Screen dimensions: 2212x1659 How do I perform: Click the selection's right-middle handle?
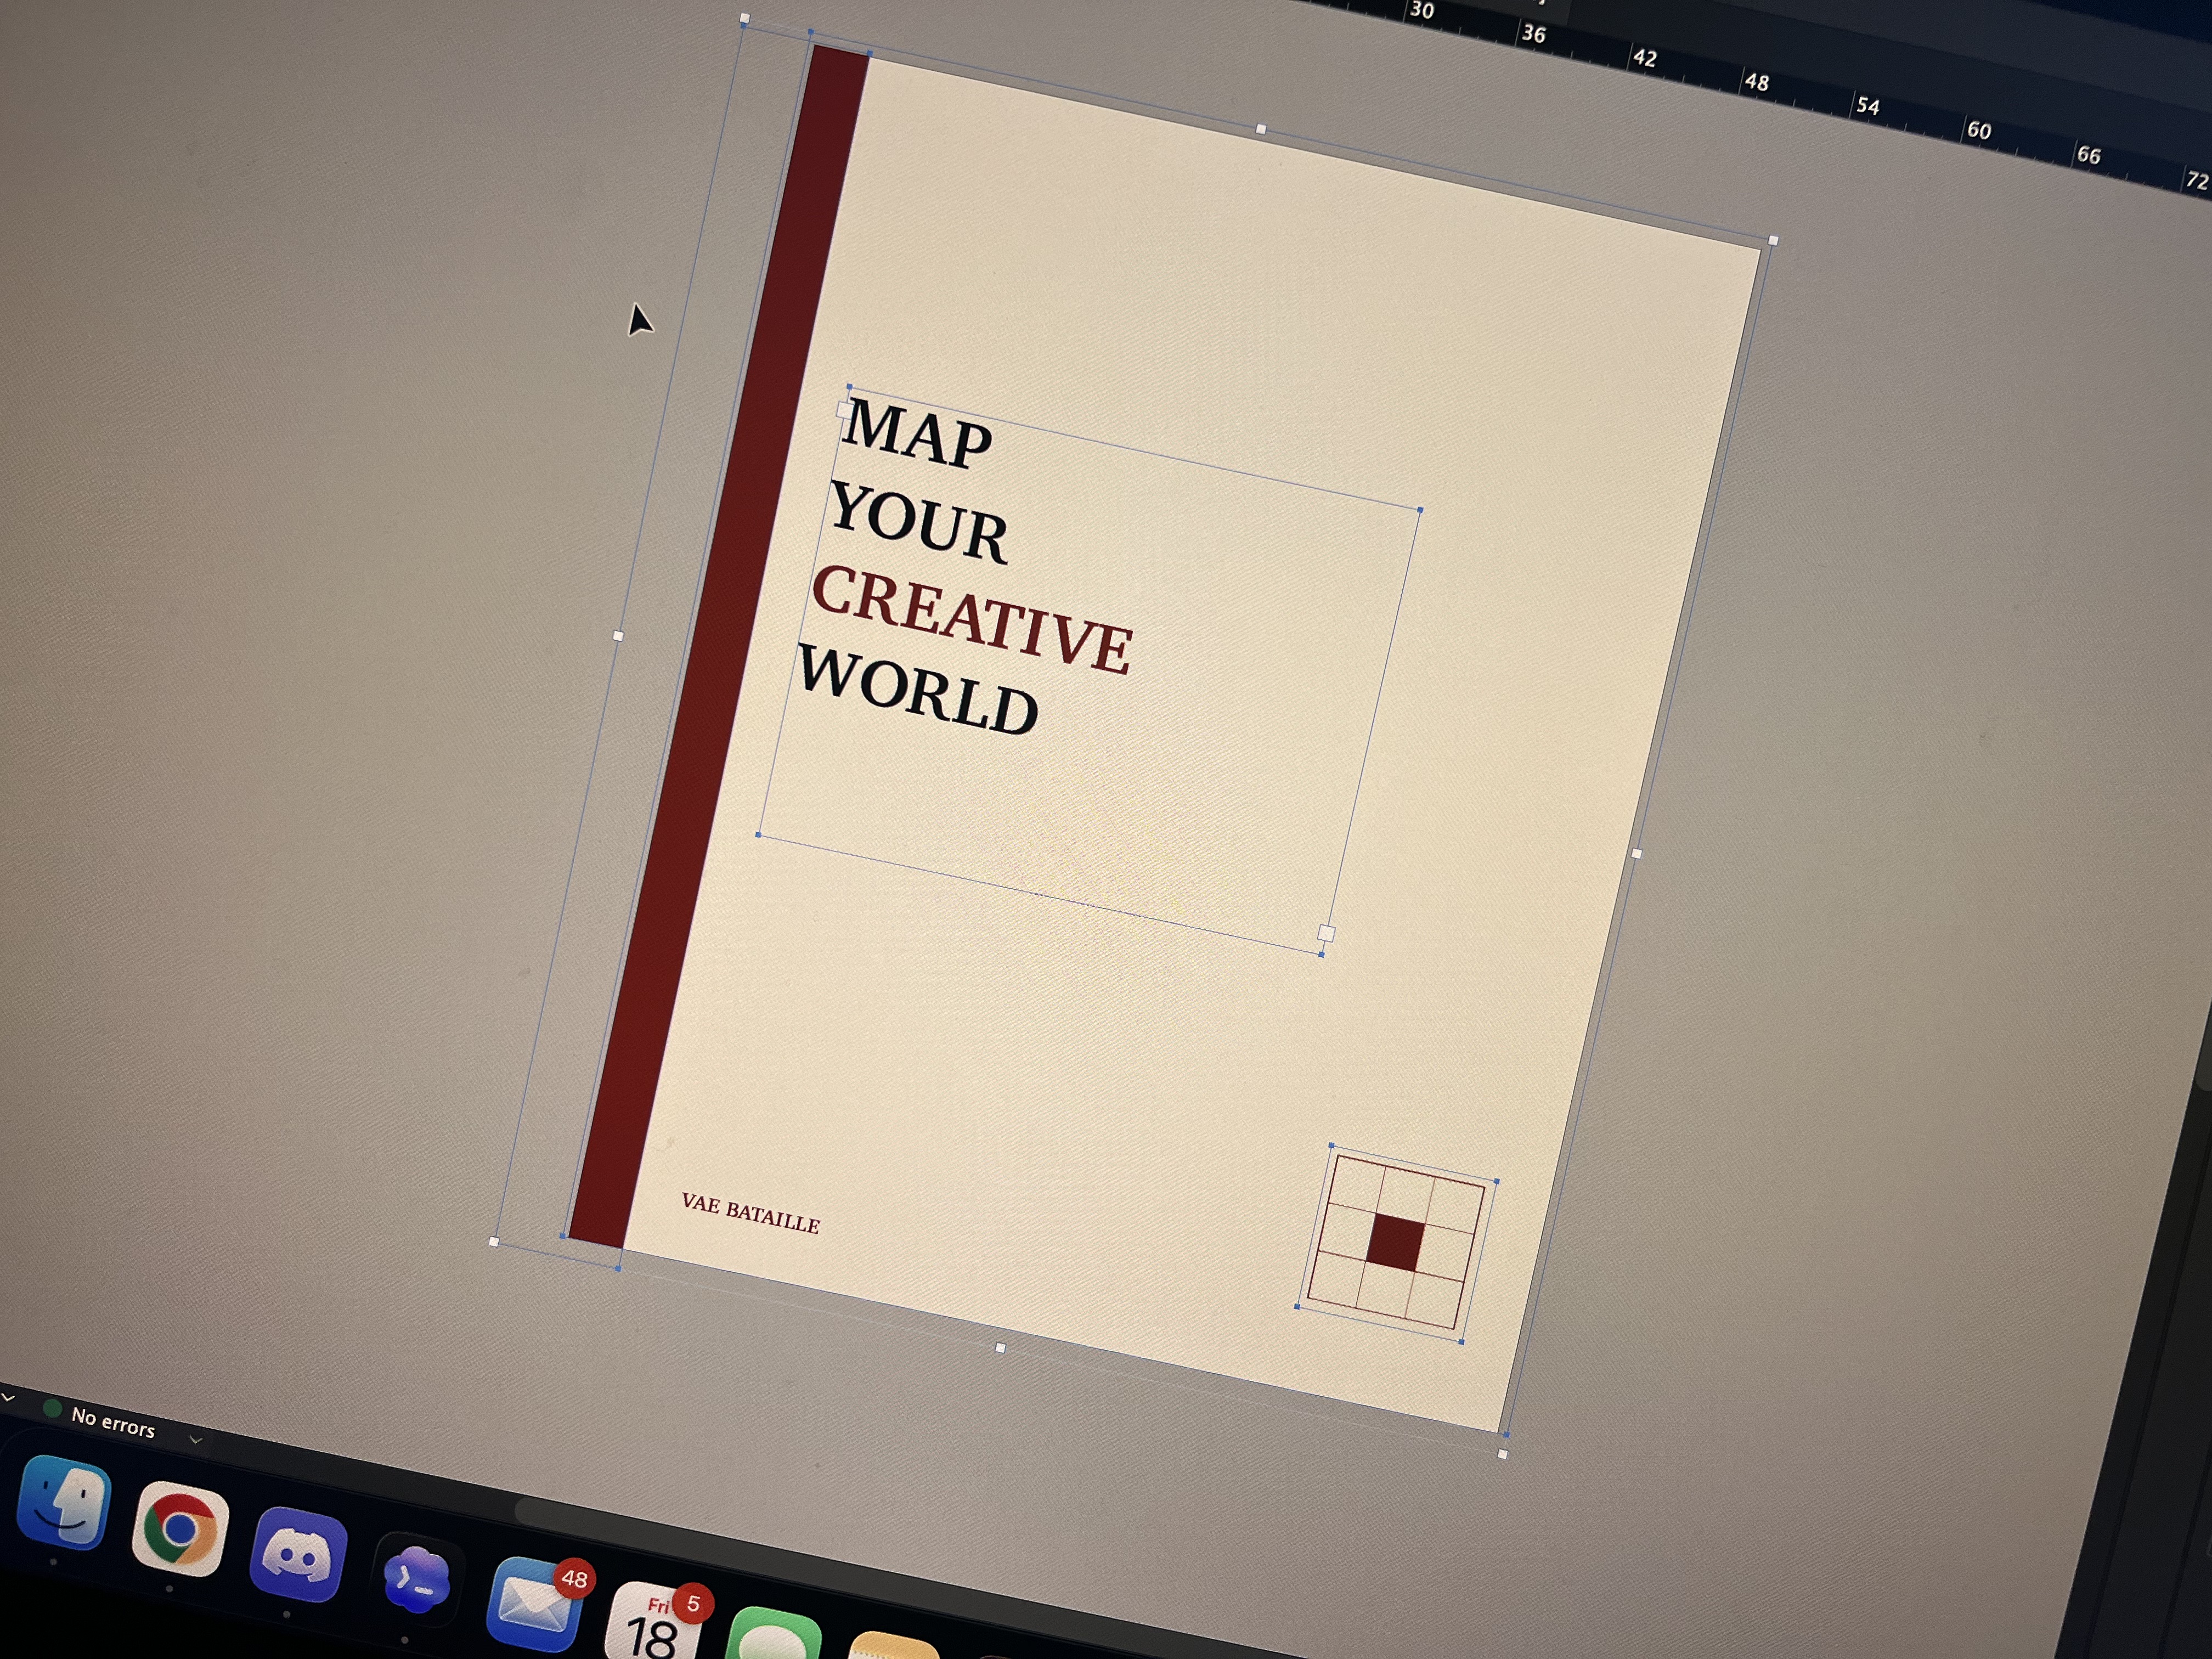[x=1636, y=853]
